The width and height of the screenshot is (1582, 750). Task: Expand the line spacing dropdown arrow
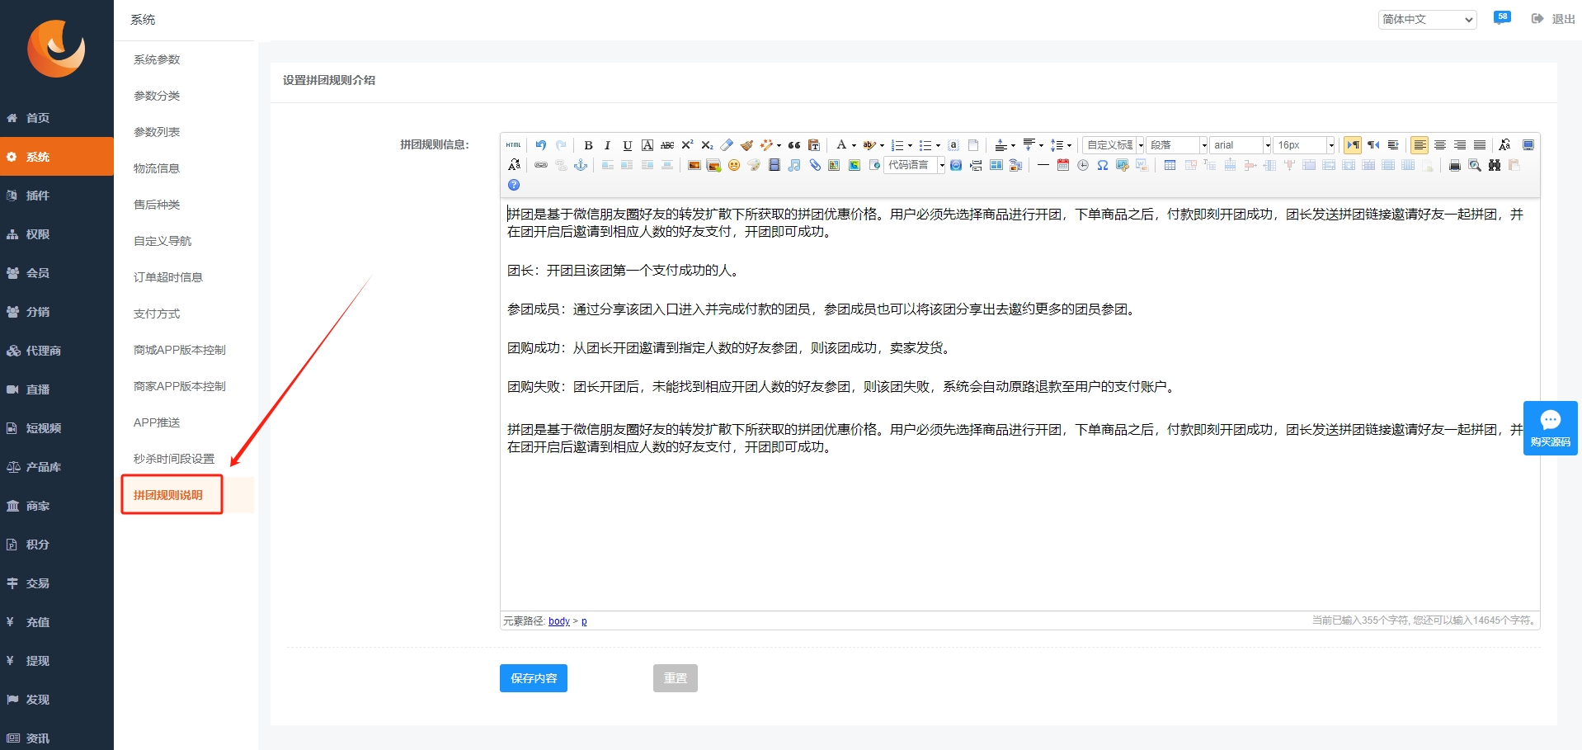pyautogui.click(x=1069, y=145)
